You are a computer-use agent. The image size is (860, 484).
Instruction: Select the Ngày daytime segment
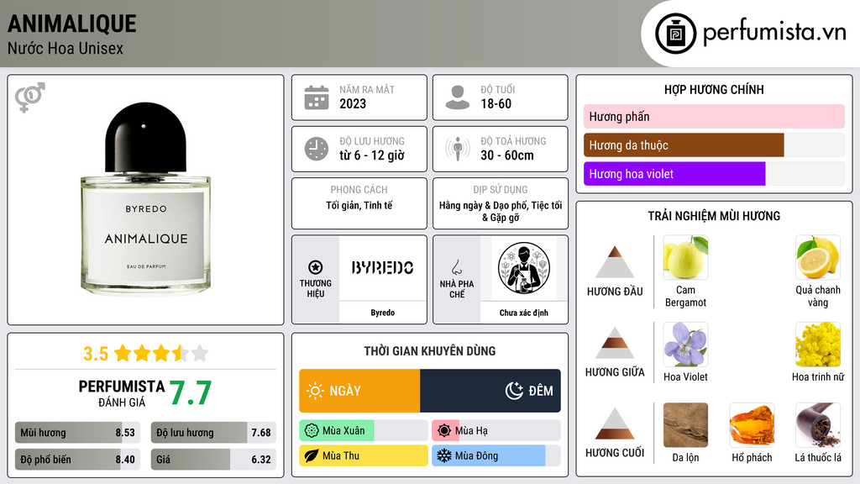click(359, 391)
